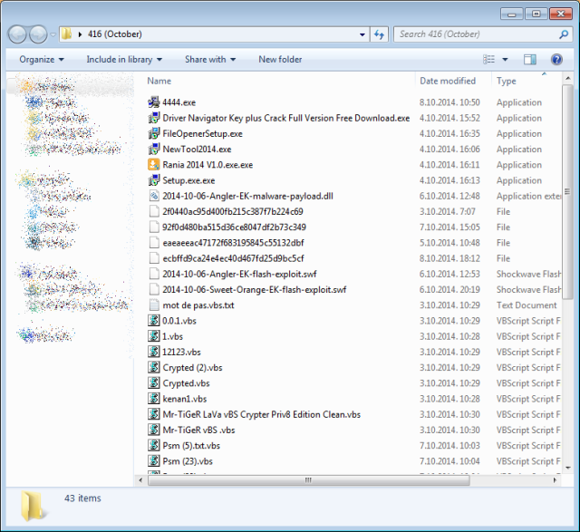The height and width of the screenshot is (532, 580).
Task: Refresh the 416 (October) folder view
Action: (x=379, y=34)
